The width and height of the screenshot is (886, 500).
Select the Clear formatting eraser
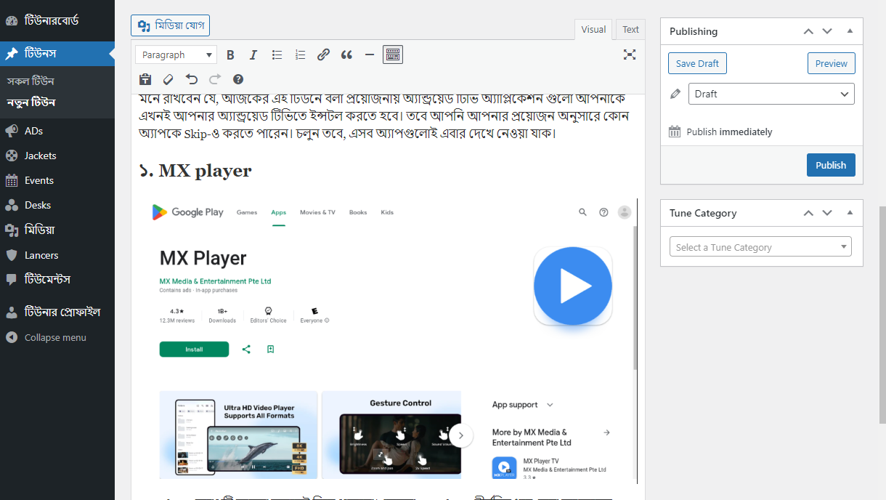(168, 79)
